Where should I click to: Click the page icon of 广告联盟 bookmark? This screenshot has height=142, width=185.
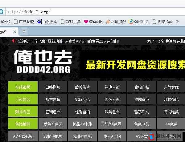click(16, 22)
